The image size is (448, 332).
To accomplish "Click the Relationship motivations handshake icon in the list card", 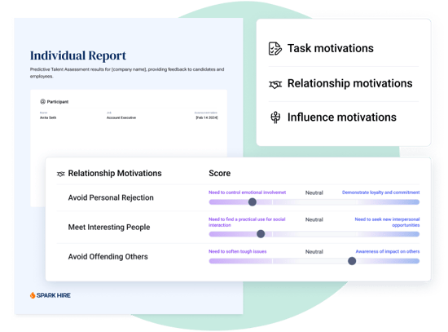I will (x=275, y=84).
